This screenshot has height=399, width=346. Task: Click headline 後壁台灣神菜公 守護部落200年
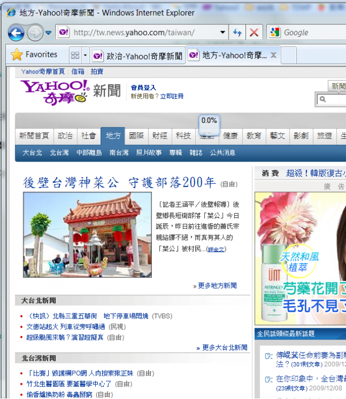point(119,183)
